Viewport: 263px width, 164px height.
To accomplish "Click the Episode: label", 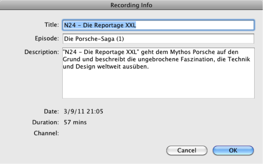I will click(47, 39).
